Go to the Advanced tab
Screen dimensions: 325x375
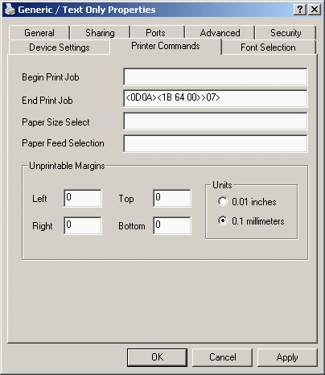click(220, 33)
